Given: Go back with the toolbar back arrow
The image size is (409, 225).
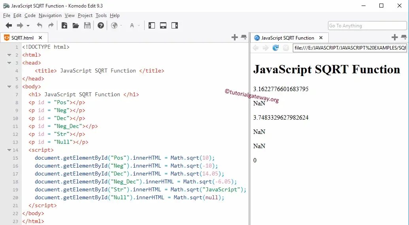Looking at the screenshot, I should tap(9, 26).
